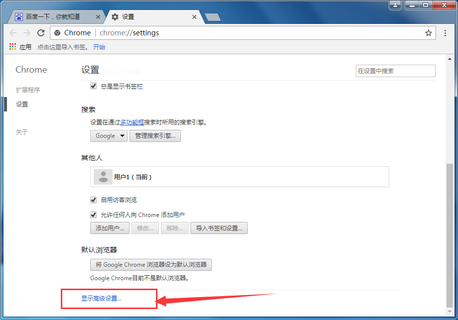Image resolution: width=458 pixels, height=320 pixels.
Task: Maximize the Chrome window
Action: point(426,5)
